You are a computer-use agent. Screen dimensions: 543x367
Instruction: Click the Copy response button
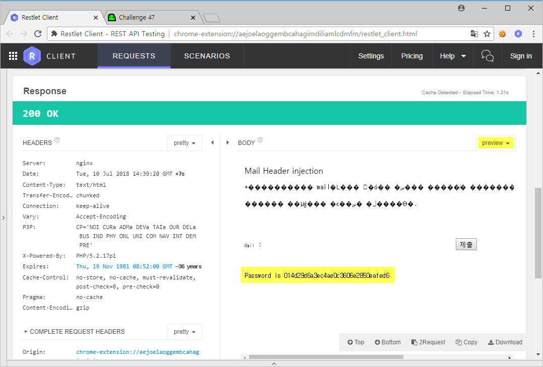[x=466, y=342]
